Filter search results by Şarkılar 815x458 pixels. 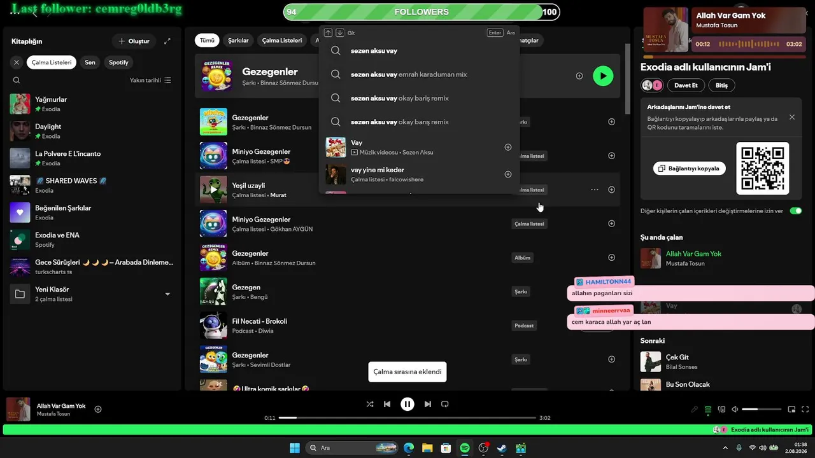click(238, 40)
